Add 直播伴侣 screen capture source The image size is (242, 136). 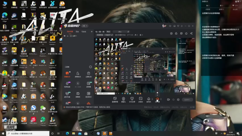[x=115, y=100]
